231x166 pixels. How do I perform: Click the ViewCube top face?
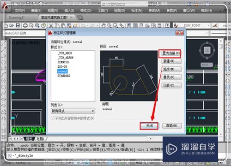[207, 50]
